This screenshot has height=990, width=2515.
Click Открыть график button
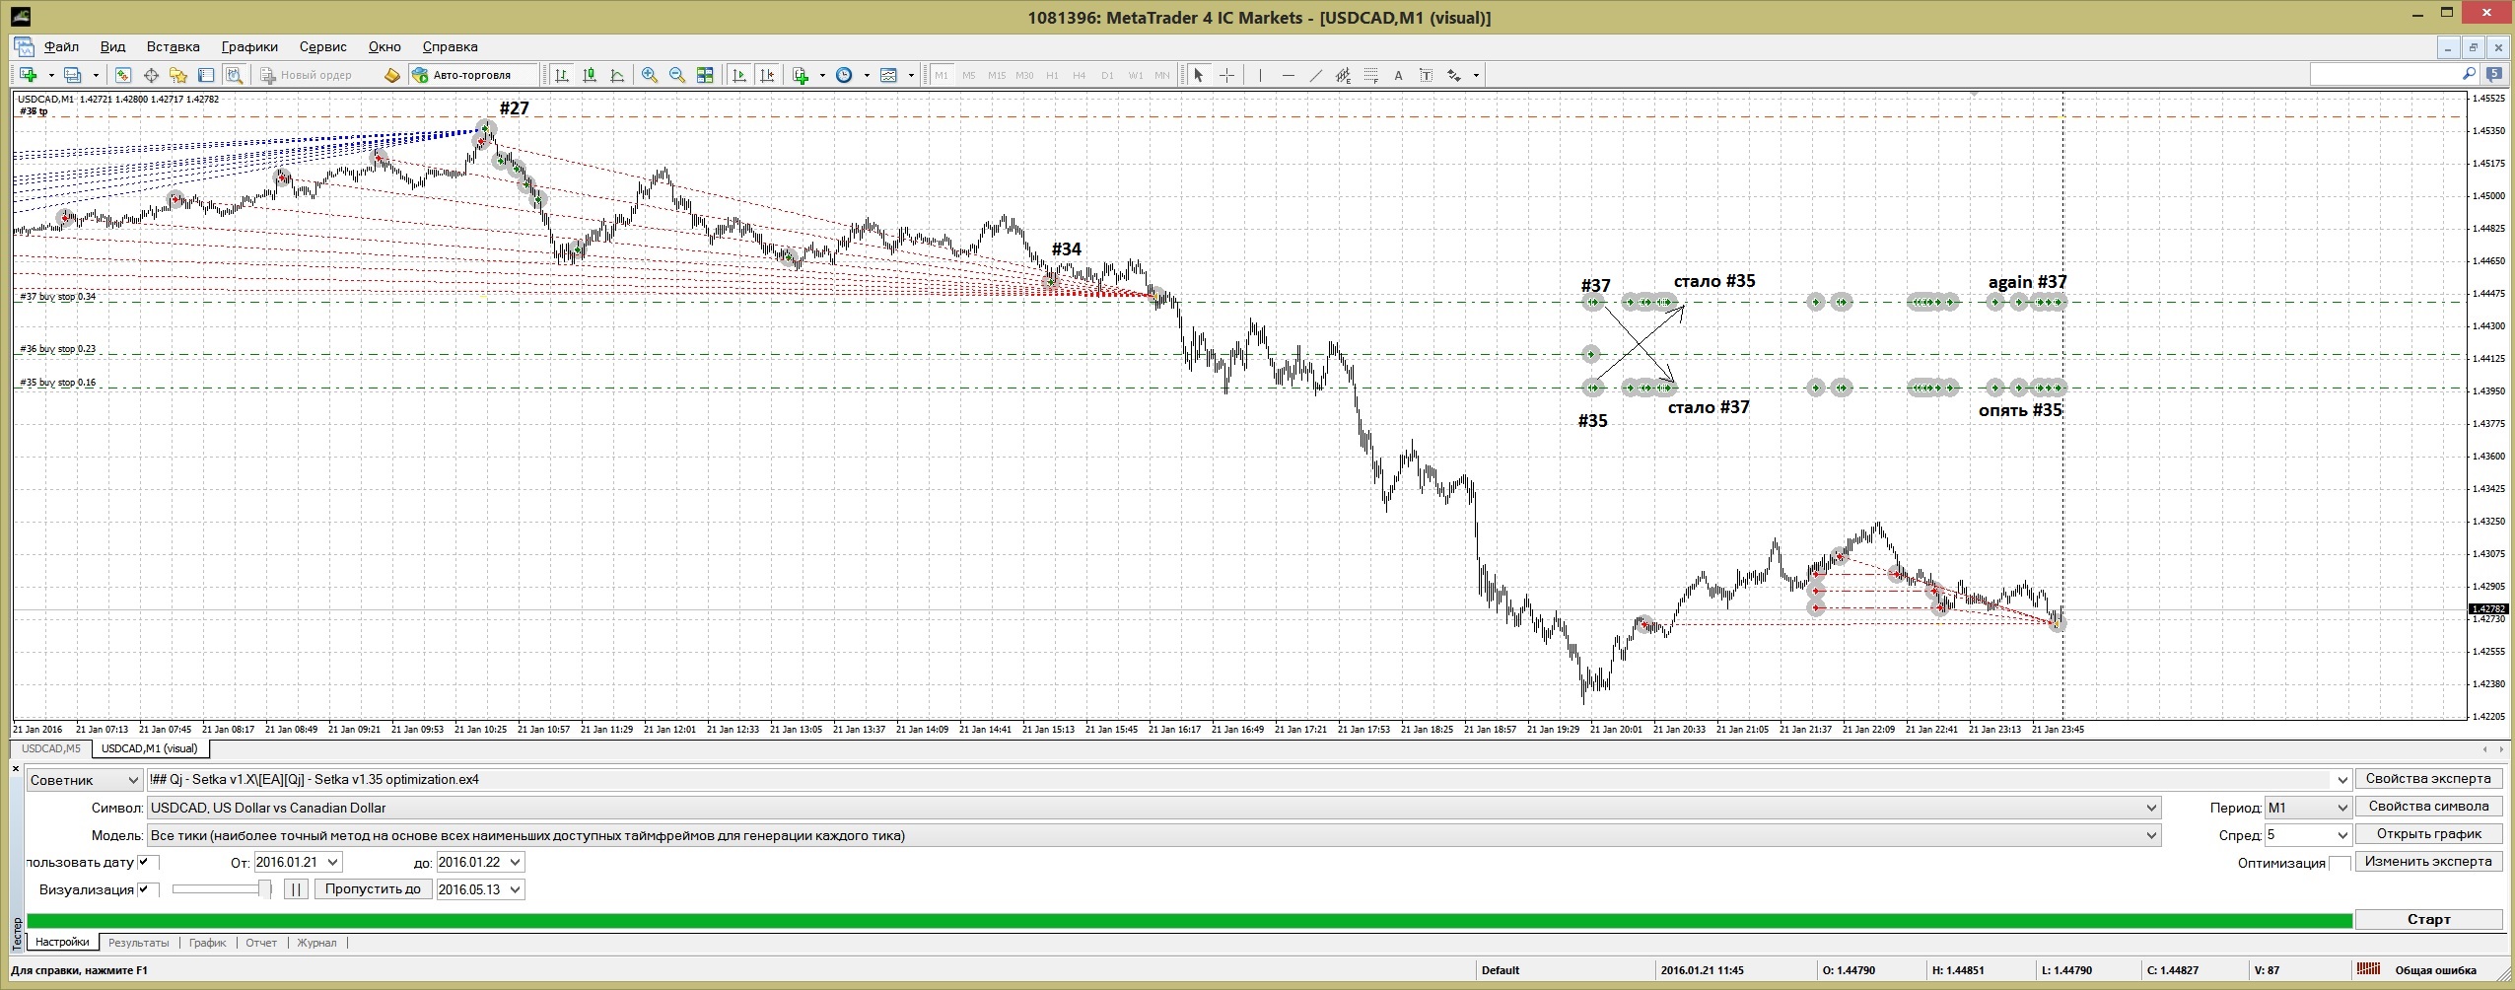(x=2428, y=834)
